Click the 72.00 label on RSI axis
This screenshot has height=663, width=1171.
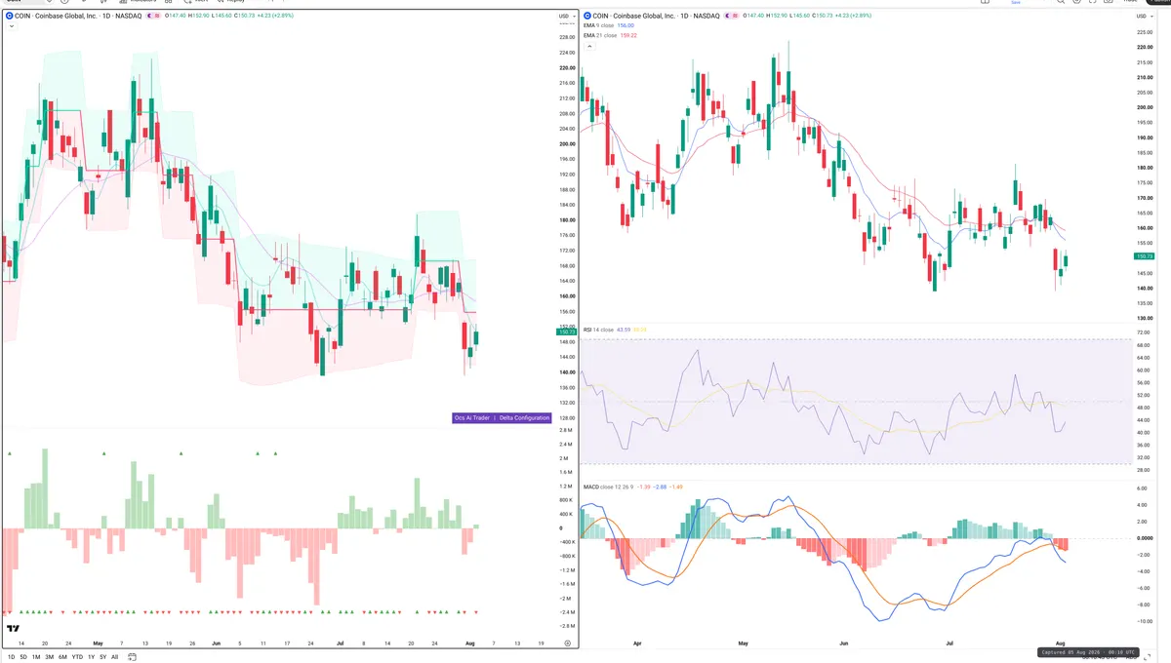pyautogui.click(x=1143, y=332)
